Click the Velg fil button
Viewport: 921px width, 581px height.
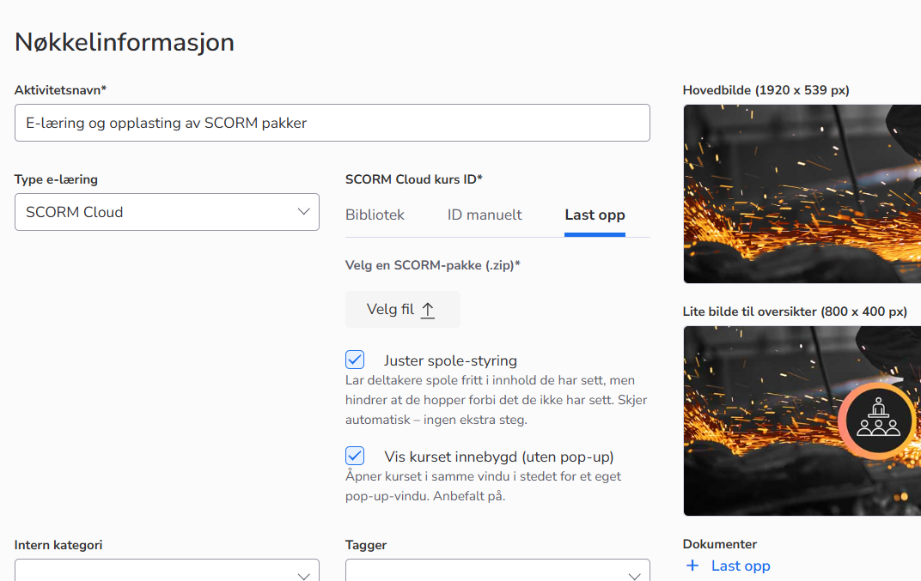click(x=402, y=309)
